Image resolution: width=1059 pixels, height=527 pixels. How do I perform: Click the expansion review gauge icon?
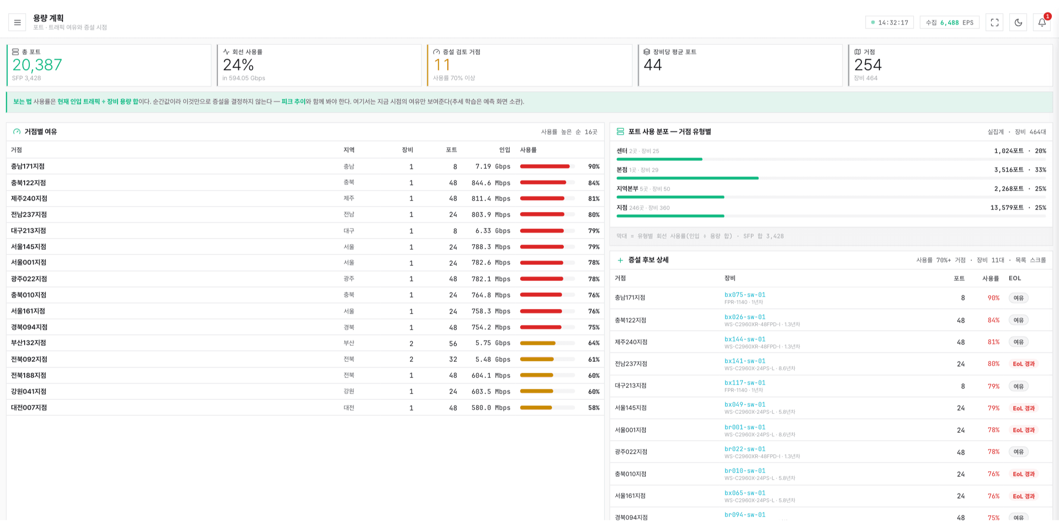click(436, 52)
